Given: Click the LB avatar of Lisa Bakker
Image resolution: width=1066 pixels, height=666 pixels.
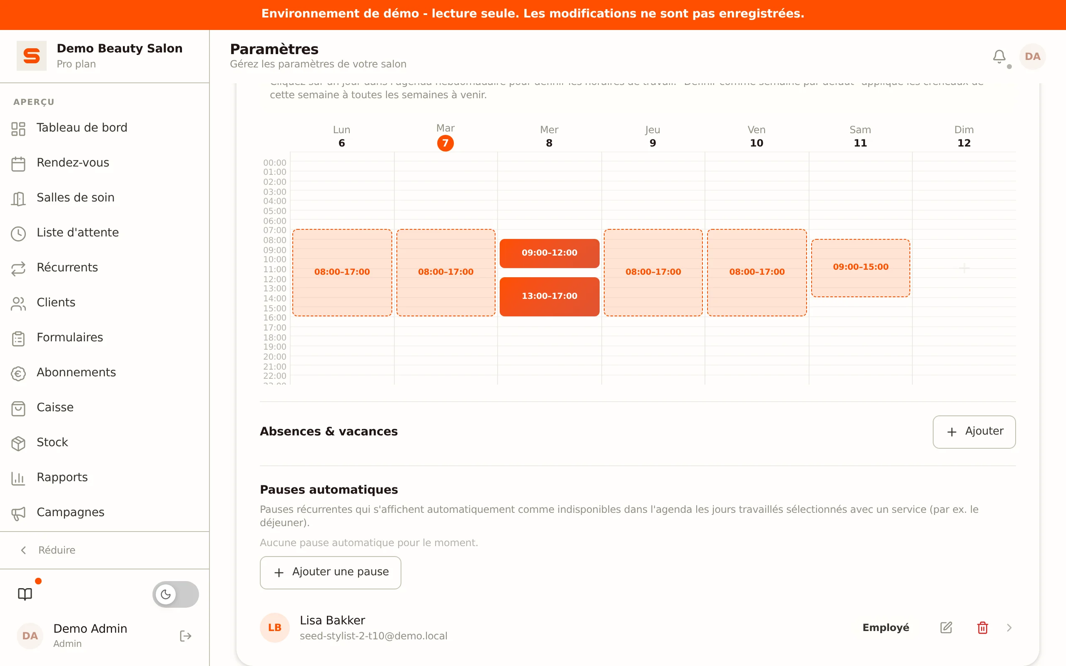Looking at the screenshot, I should click(x=274, y=627).
